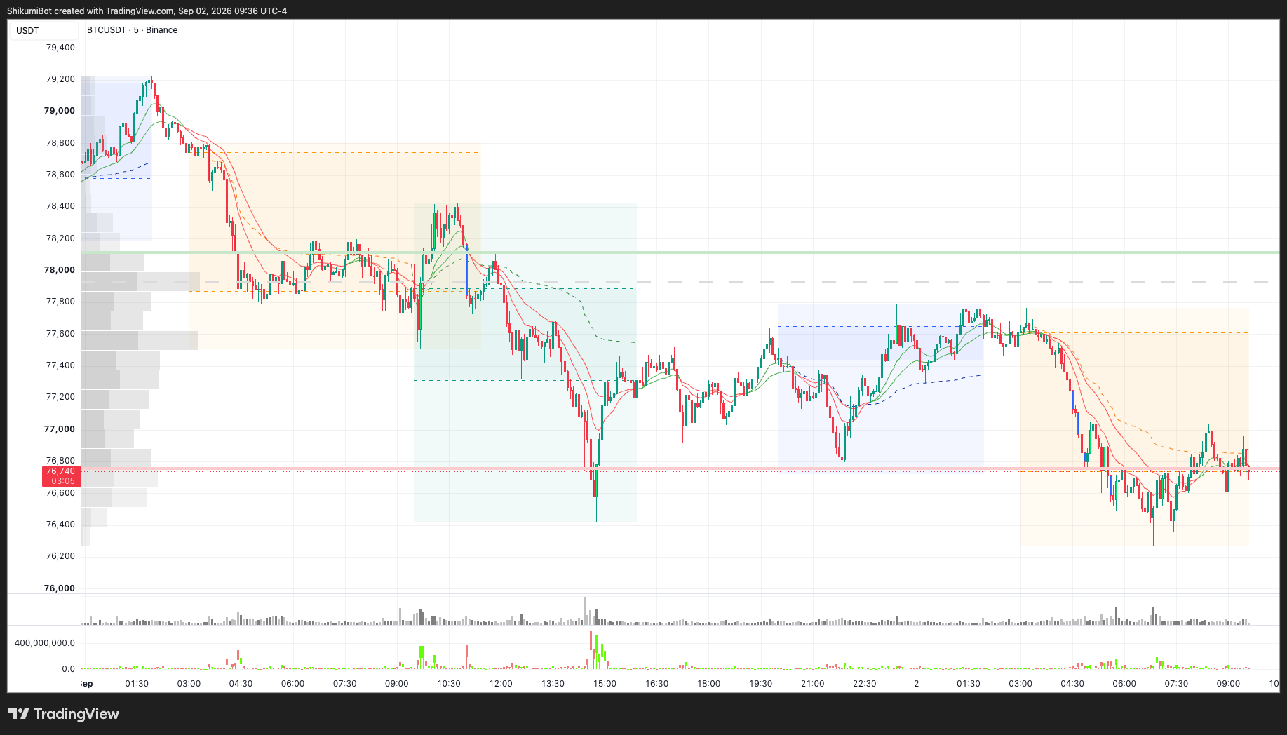The image size is (1287, 735).
Task: Click the TradingView wordmark text
Action: click(76, 714)
